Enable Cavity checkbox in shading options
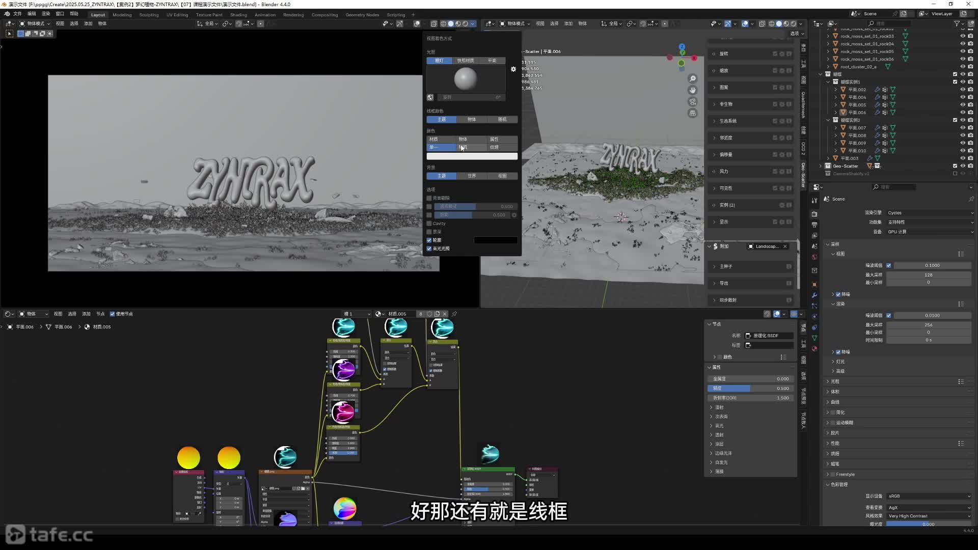The height and width of the screenshot is (550, 978). pos(429,224)
